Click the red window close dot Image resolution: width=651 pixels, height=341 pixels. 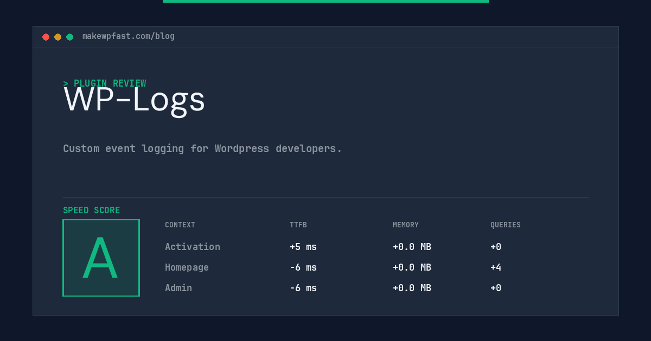coord(46,37)
